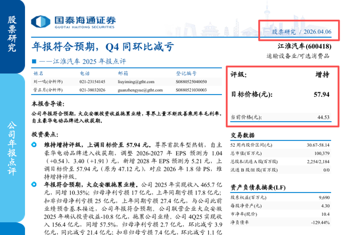Image resolution: width=346 pixels, height=235 pixels.
Task: Click the '资产负债表摘要(LF)' heading
Action: [258, 187]
